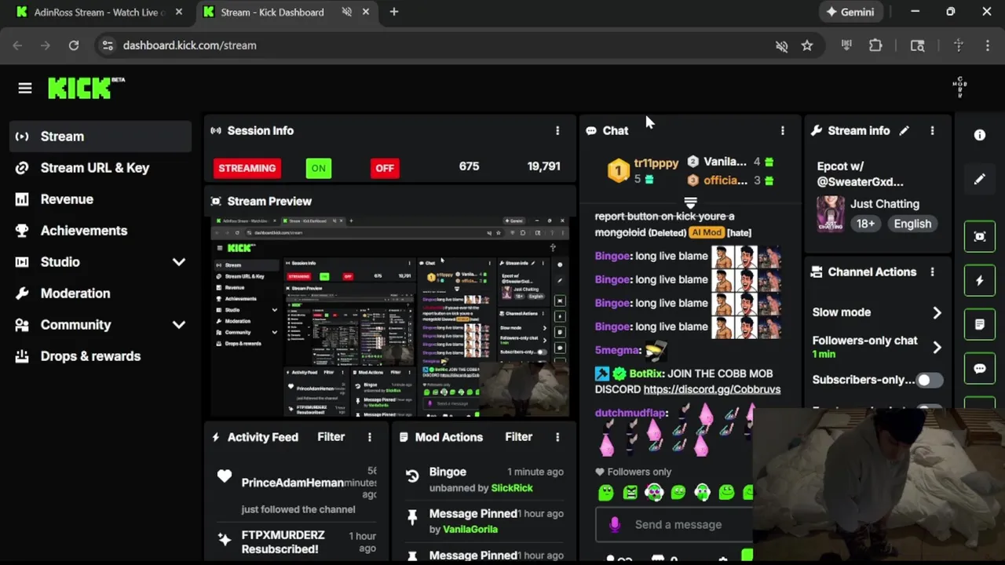Open the Chat panel options menu
The width and height of the screenshot is (1005, 565).
click(782, 131)
